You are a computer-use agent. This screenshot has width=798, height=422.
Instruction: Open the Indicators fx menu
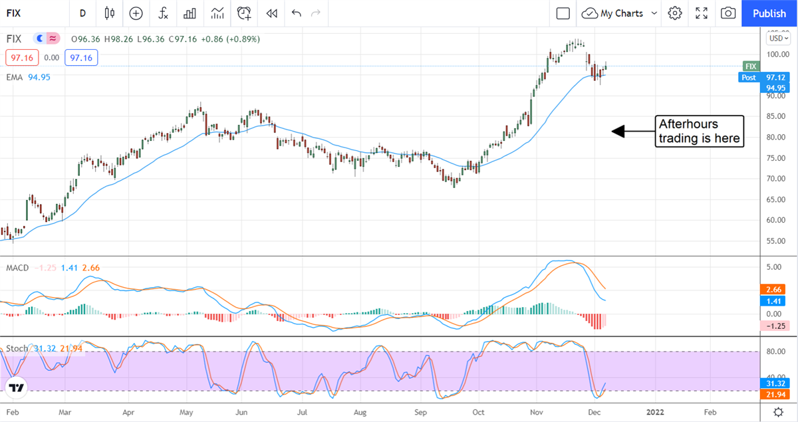pyautogui.click(x=163, y=13)
